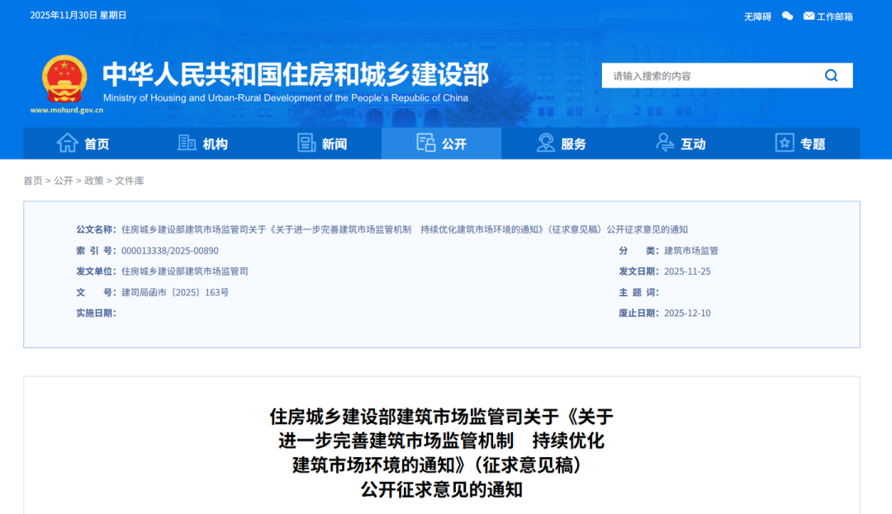
Task: Click the newspaper icon beside 新闻
Action: (x=306, y=143)
